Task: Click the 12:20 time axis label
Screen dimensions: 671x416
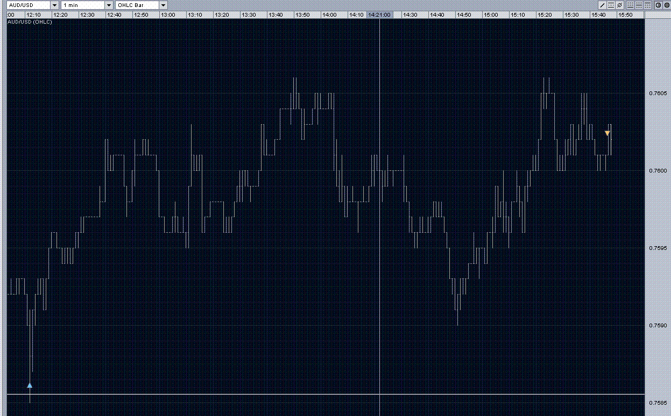Action: pyautogui.click(x=60, y=15)
